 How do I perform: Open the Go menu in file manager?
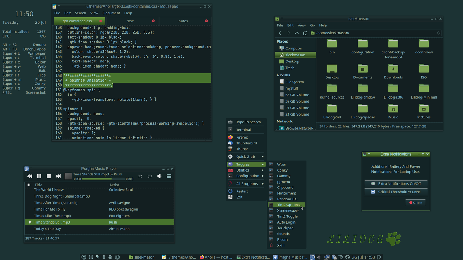pyautogui.click(x=313, y=25)
